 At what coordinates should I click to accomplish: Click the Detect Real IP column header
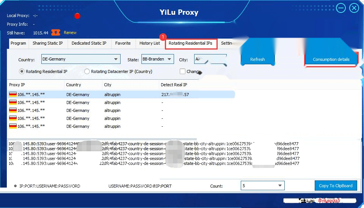(x=174, y=85)
